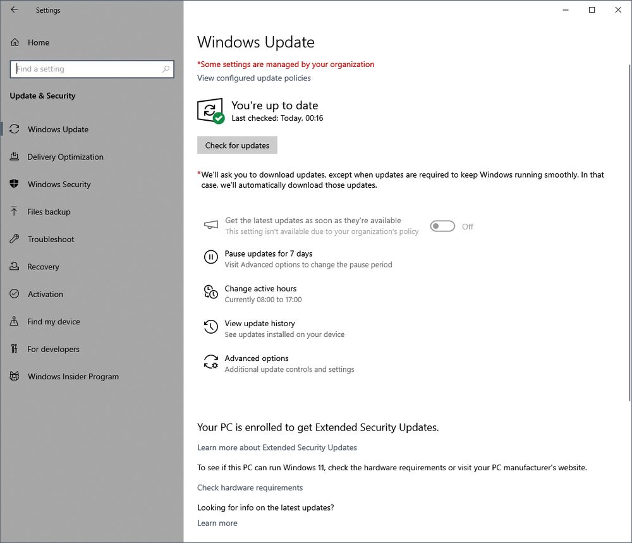Screen dimensions: 632x543
Task: Open View update history
Action: pyautogui.click(x=274, y=329)
